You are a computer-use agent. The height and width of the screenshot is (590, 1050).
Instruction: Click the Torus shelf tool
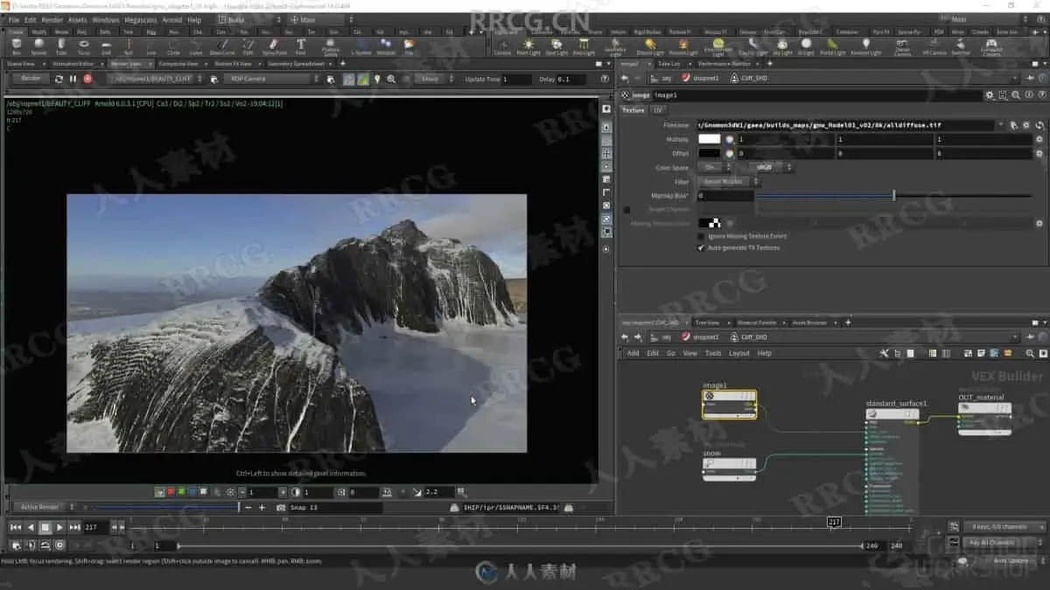pyautogui.click(x=84, y=45)
